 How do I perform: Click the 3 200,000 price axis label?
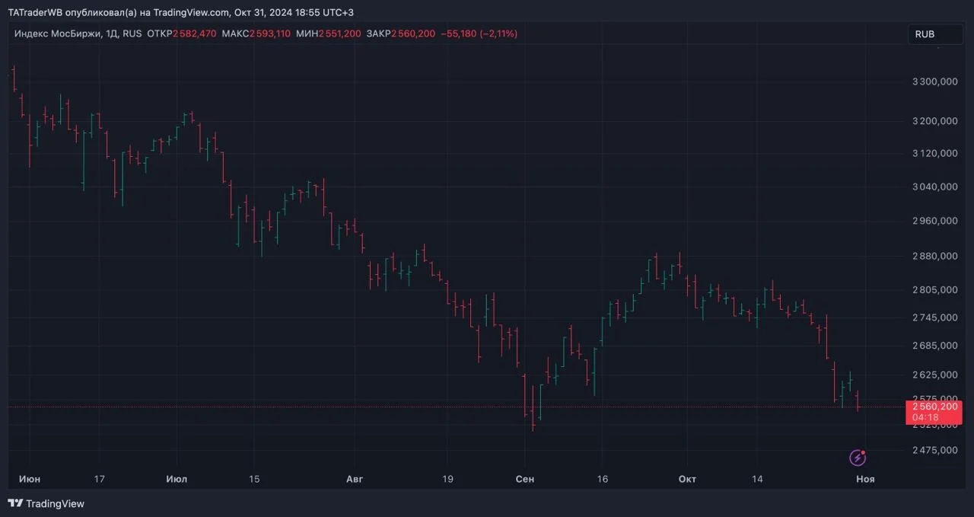pos(934,121)
